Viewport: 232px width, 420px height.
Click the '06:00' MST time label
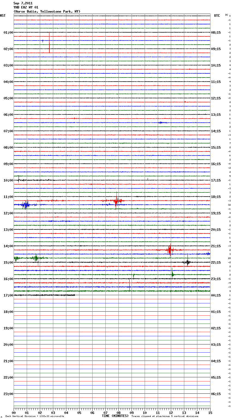point(8,115)
